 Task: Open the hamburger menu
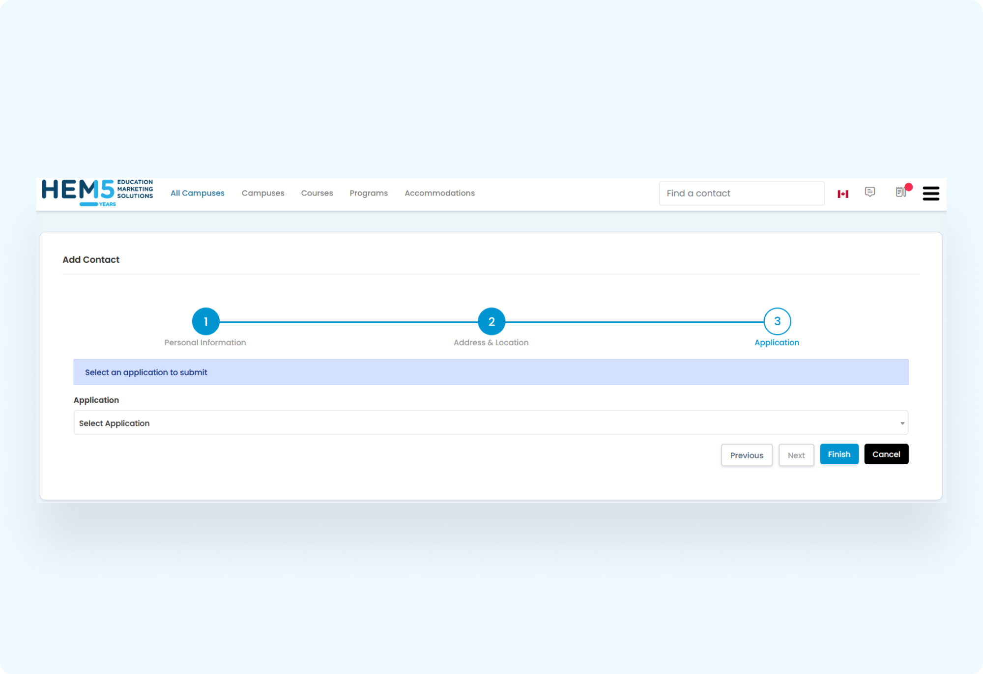click(931, 194)
